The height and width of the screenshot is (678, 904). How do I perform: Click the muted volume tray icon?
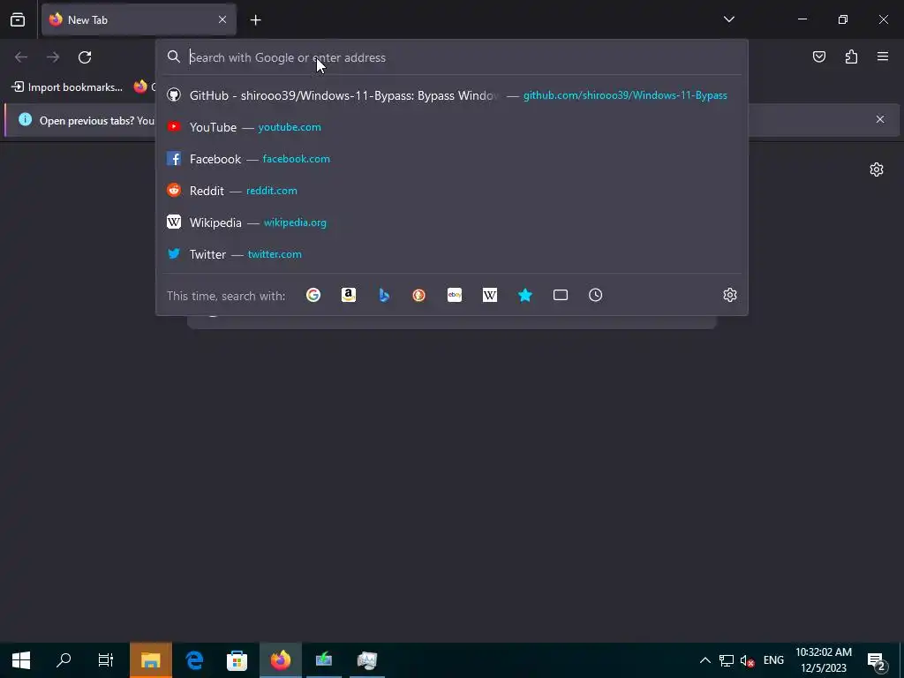[747, 660]
